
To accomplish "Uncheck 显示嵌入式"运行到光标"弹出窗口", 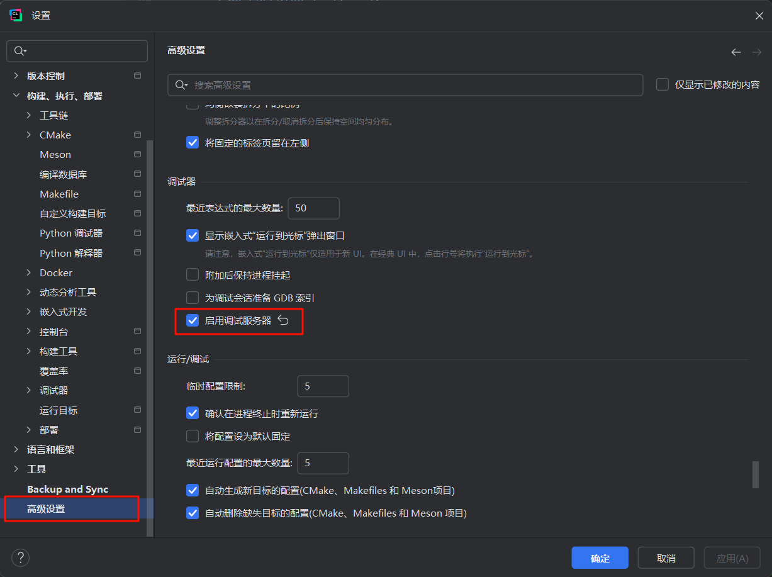I will [193, 236].
